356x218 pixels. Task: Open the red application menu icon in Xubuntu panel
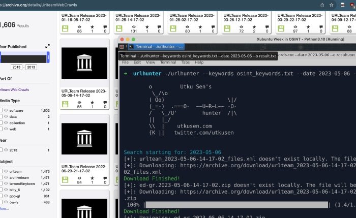pos(122,47)
